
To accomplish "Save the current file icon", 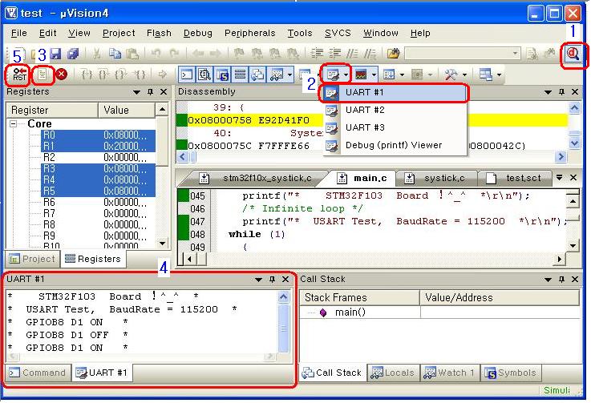I will pos(56,54).
